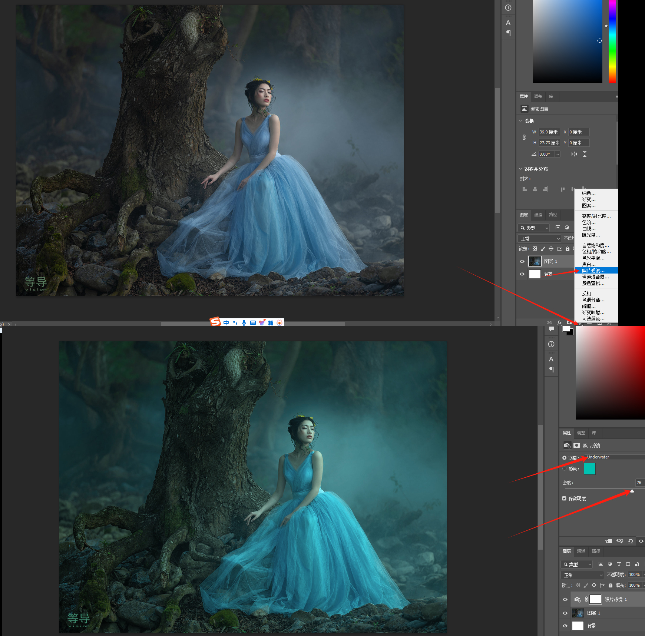Image resolution: width=645 pixels, height=636 pixels.
Task: Click the flip vertical icon in Transform
Action: click(x=585, y=154)
